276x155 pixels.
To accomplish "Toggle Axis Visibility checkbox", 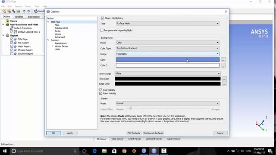I will pos(100,90).
